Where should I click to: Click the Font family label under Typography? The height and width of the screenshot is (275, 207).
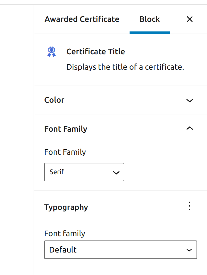pos(65,233)
